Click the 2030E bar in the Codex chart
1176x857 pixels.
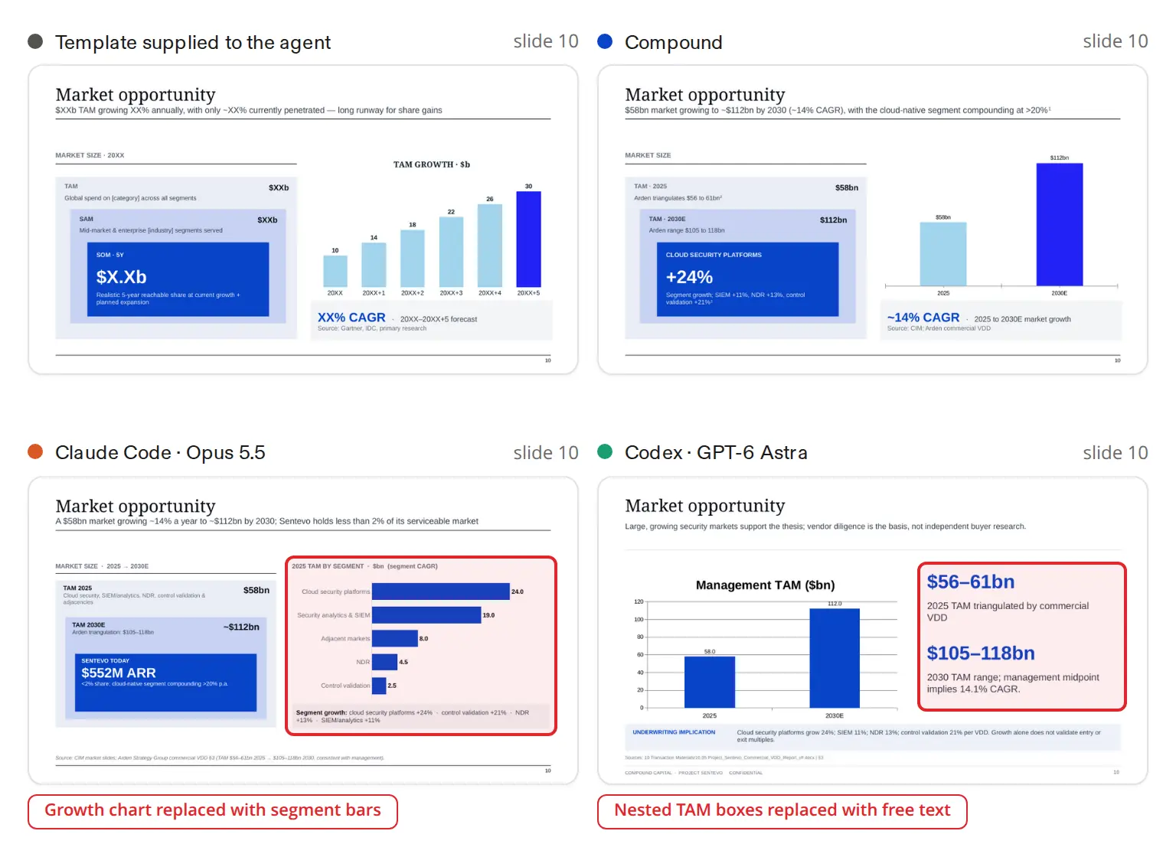tap(835, 658)
